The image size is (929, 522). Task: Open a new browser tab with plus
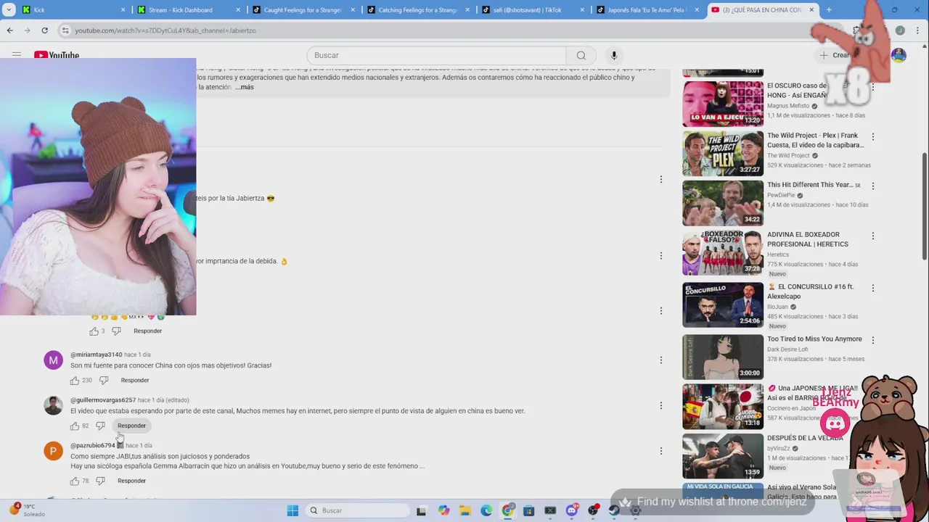[x=829, y=9]
